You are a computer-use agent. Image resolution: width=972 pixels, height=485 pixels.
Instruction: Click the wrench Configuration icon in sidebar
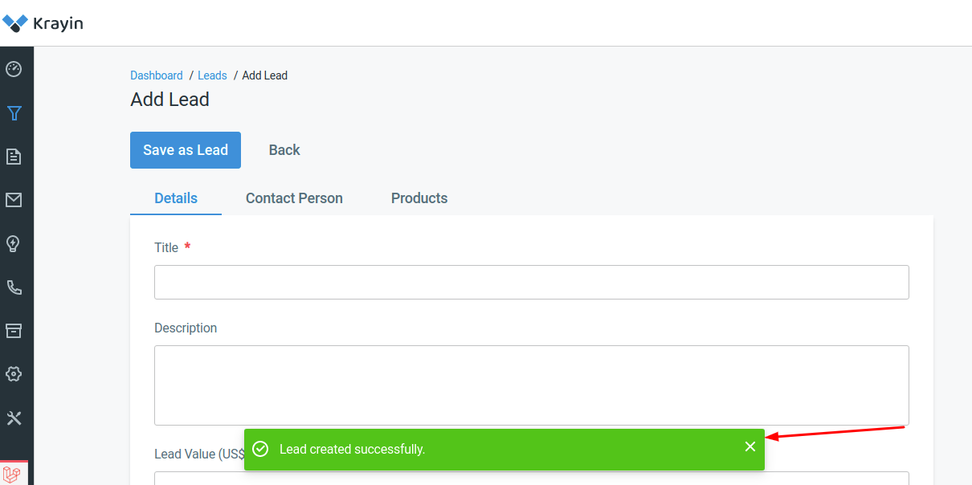click(14, 418)
